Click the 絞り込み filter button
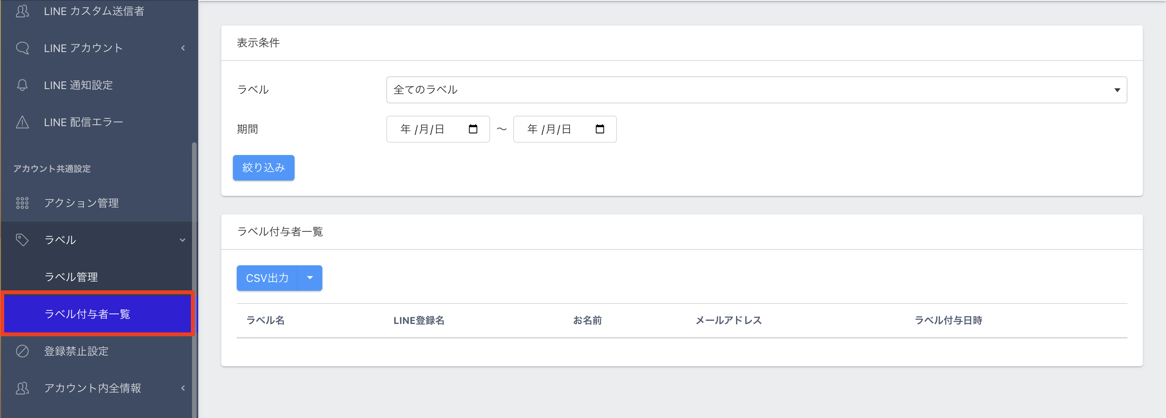1166x418 pixels. coord(263,168)
